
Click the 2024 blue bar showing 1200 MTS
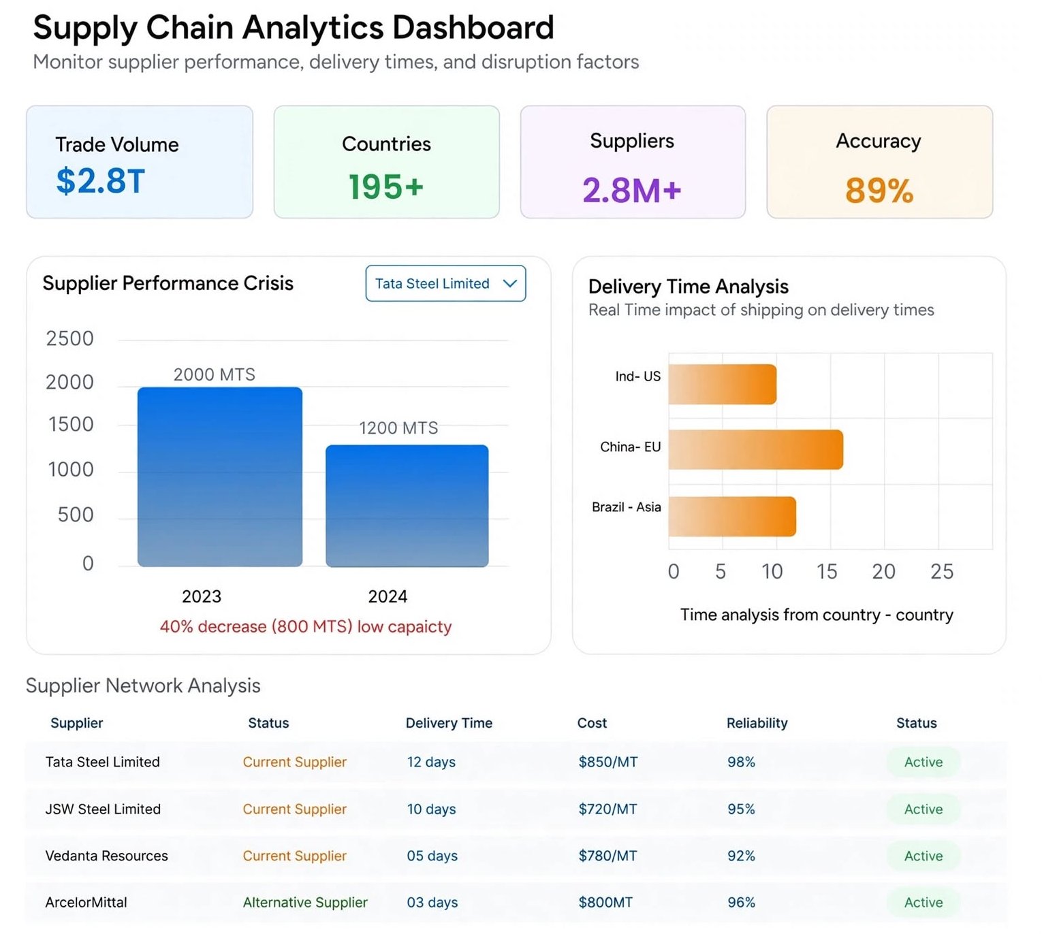pyautogui.click(x=407, y=506)
